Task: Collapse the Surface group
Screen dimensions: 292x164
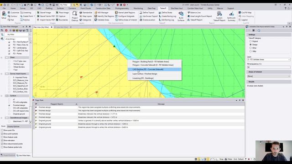Action: click(1, 96)
